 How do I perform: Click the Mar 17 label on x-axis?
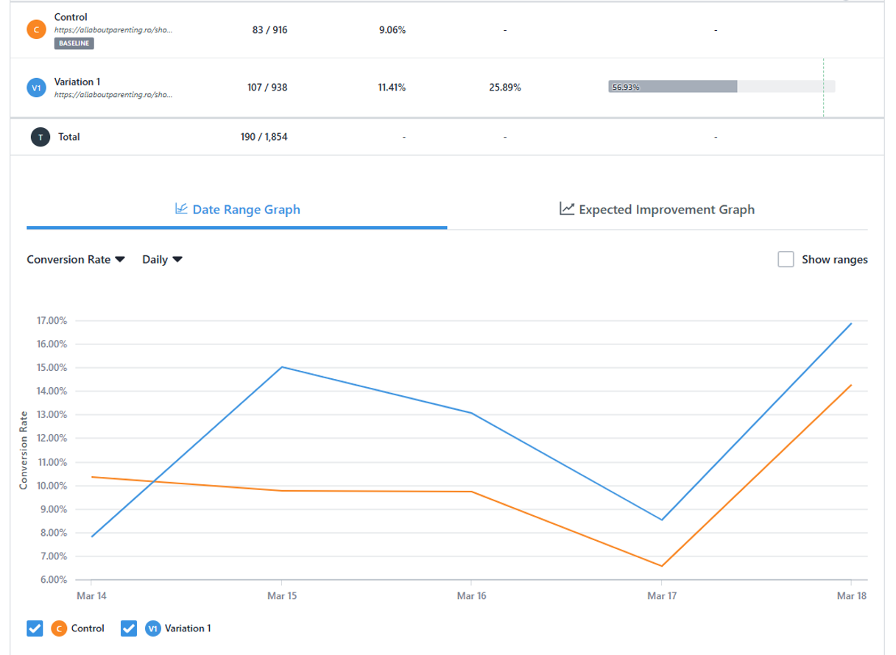(x=661, y=596)
